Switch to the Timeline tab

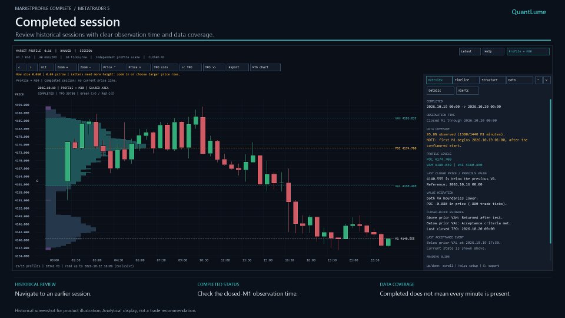[x=466, y=80]
